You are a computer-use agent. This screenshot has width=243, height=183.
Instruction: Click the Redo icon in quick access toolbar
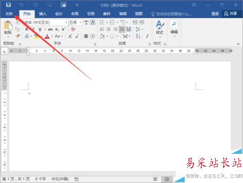tap(35, 5)
